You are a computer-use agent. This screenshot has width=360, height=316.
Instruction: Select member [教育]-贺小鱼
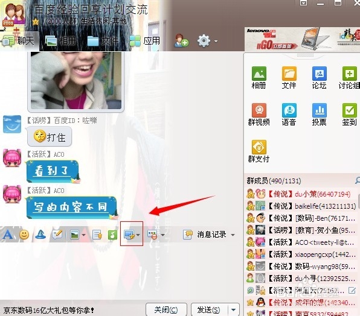[x=301, y=230]
